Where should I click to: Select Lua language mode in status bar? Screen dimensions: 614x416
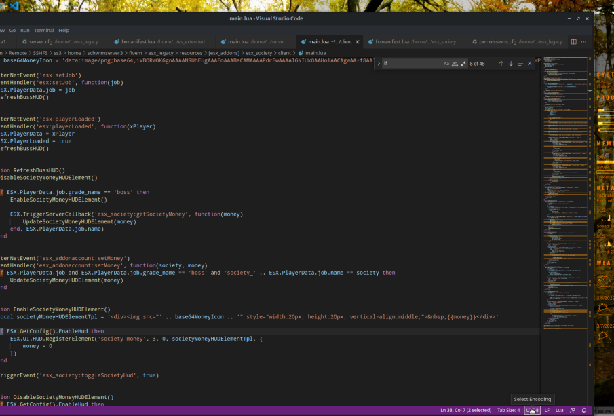point(560,411)
